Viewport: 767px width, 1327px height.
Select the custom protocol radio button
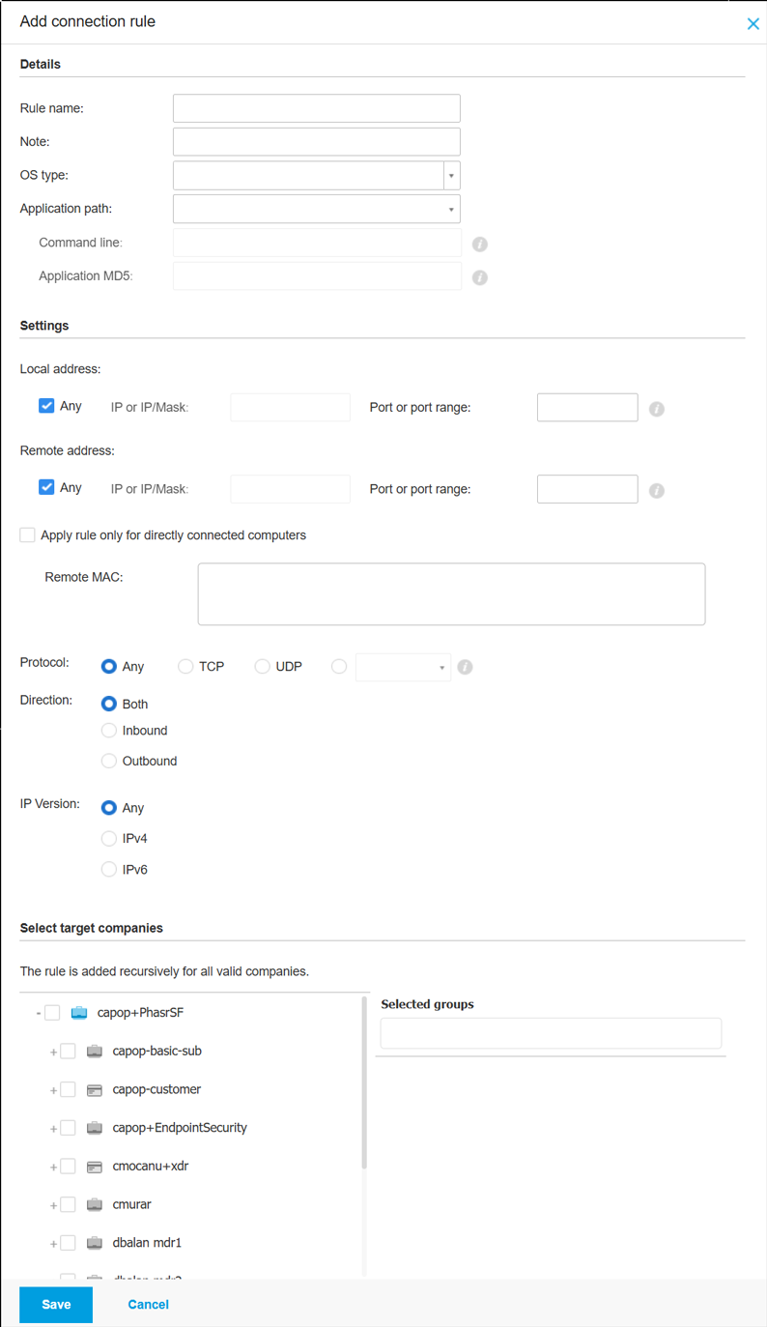click(339, 666)
